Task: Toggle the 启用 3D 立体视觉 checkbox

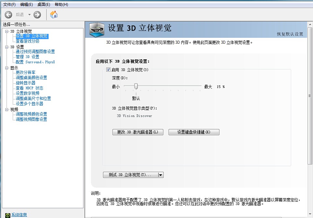Action: (109, 69)
